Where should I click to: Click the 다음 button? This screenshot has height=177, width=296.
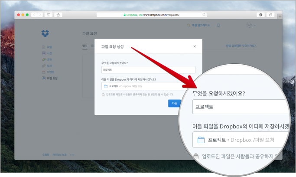click(x=174, y=104)
